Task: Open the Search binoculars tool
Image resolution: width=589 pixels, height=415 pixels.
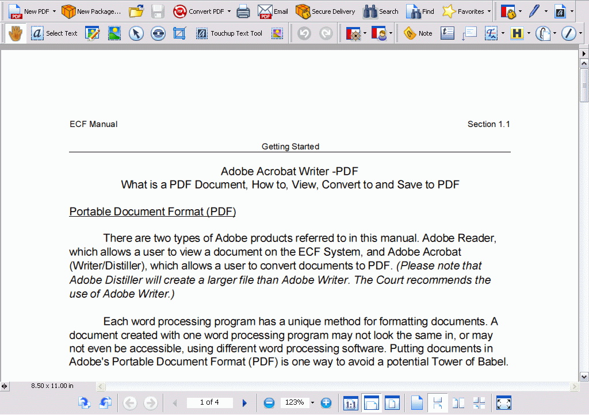Action: 381,11
